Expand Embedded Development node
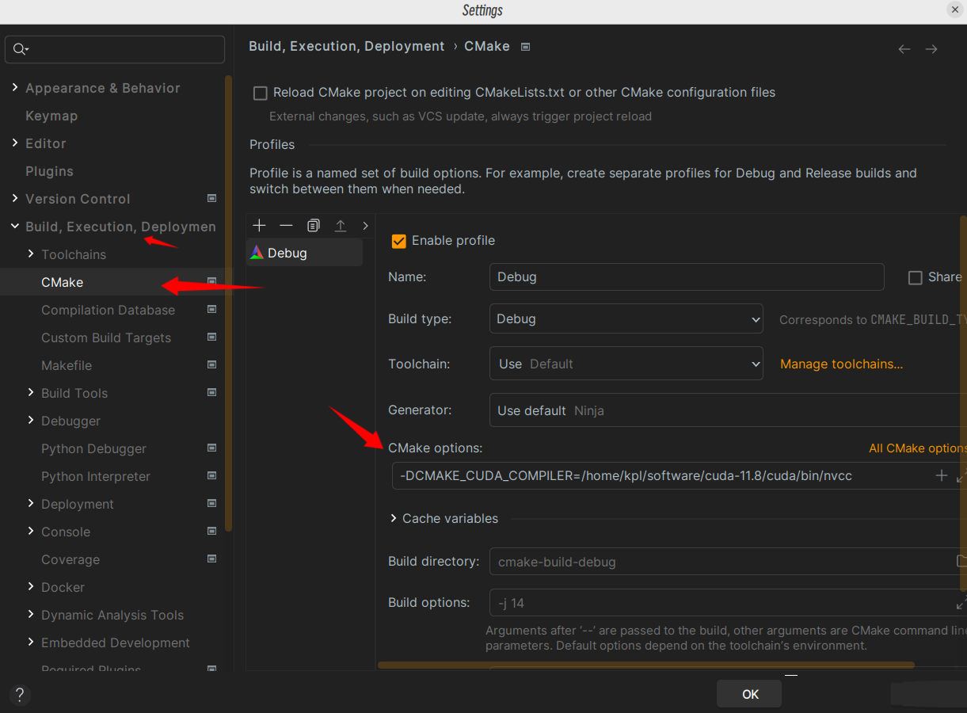Screen dimensions: 967x713 click(31, 642)
